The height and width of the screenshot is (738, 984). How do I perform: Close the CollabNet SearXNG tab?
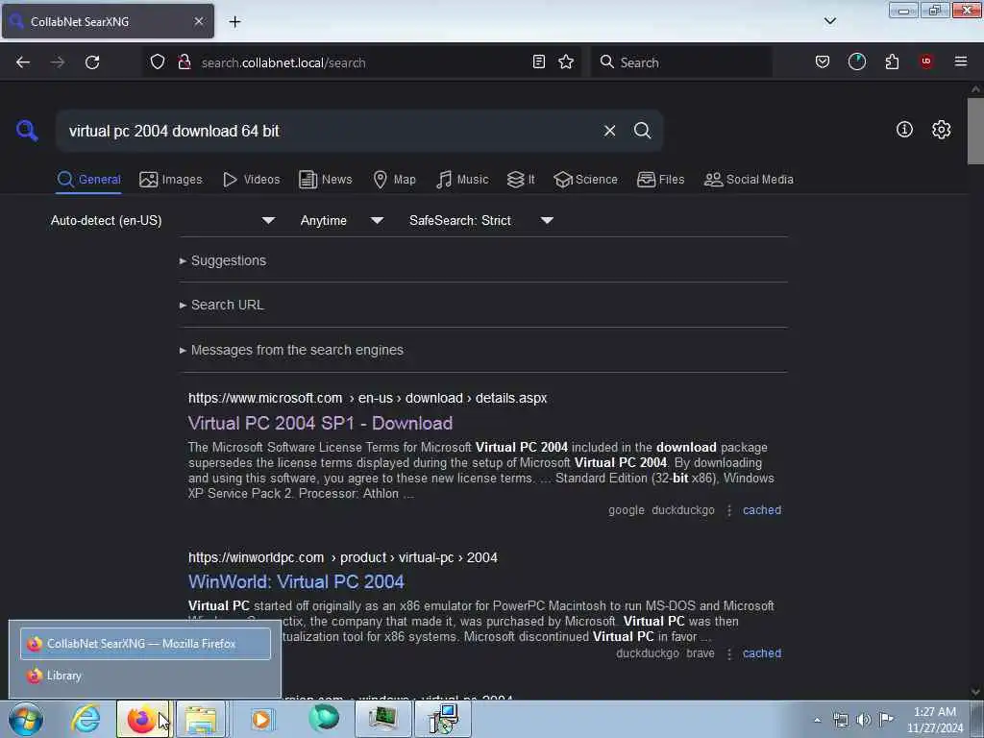point(199,21)
